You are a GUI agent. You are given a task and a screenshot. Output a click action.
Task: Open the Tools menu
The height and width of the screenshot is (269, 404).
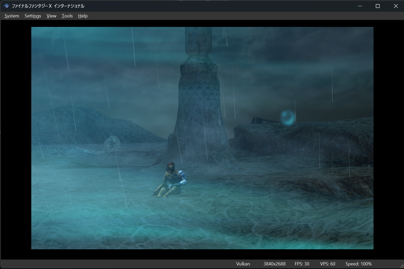[67, 16]
